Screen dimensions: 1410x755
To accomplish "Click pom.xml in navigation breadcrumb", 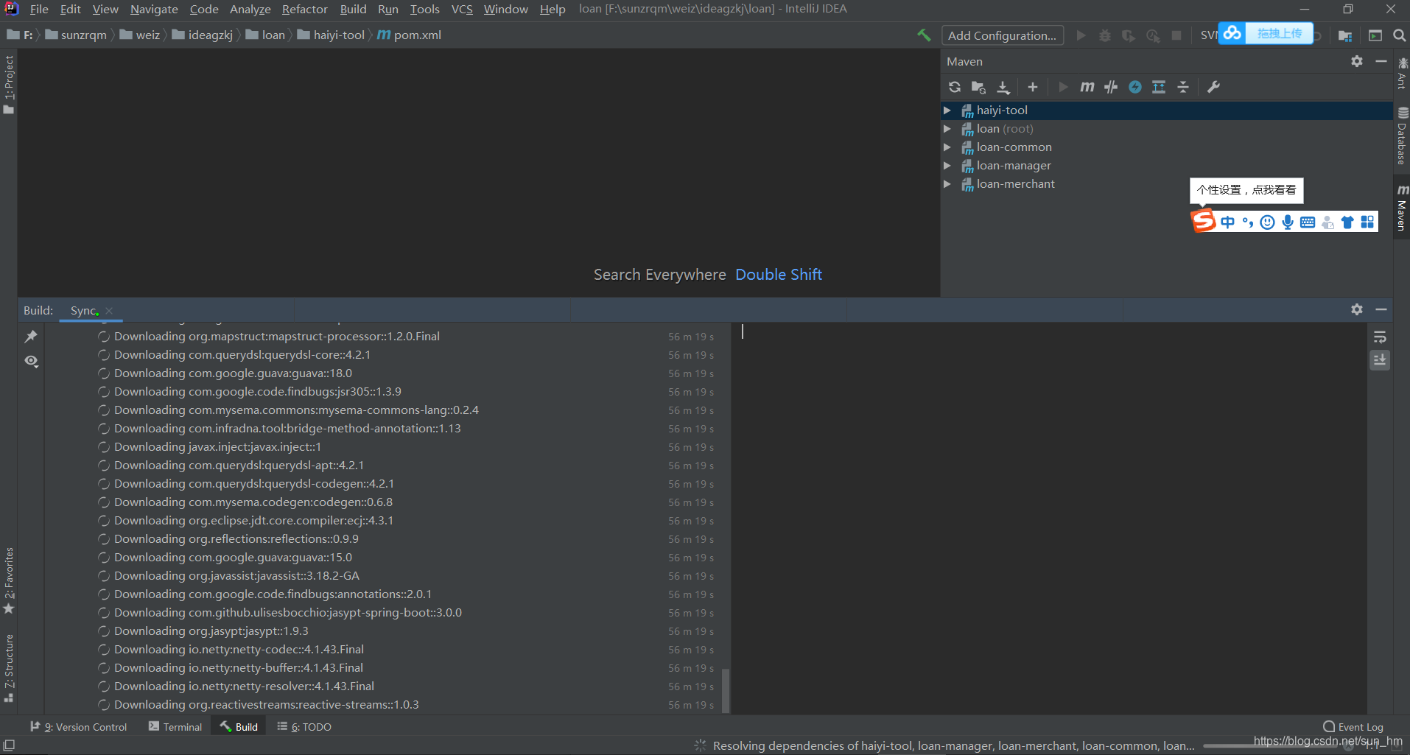I will 410,35.
